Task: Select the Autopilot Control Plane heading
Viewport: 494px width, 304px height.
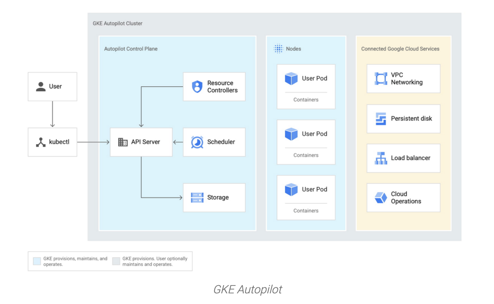Action: [131, 49]
